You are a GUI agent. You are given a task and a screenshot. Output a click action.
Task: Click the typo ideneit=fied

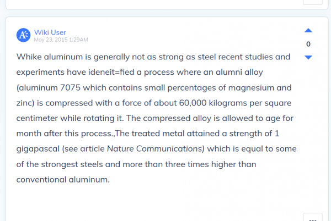[111, 72]
